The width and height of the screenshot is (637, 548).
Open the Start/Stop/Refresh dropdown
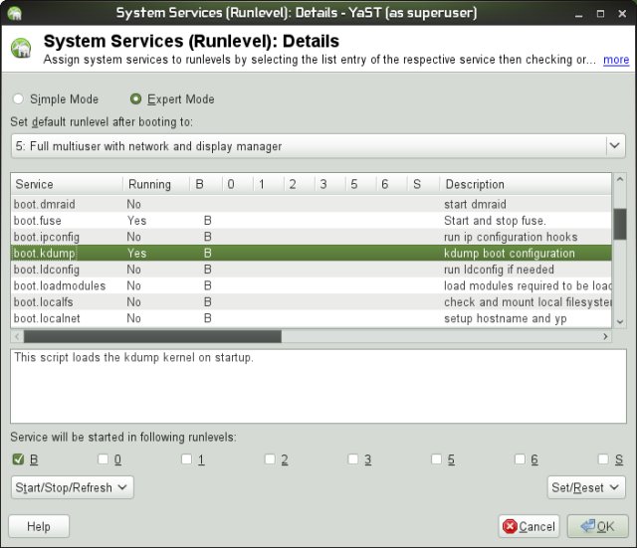(72, 487)
